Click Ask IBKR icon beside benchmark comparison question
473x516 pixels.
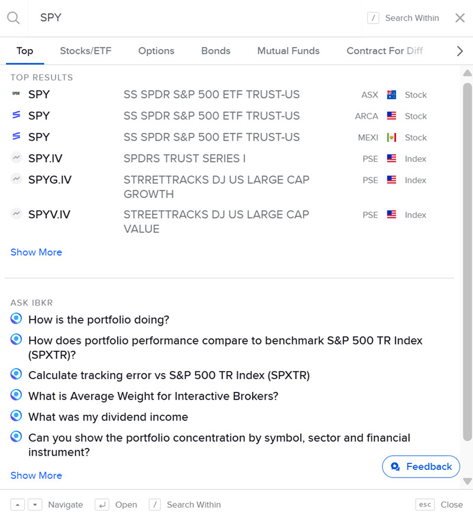point(16,339)
